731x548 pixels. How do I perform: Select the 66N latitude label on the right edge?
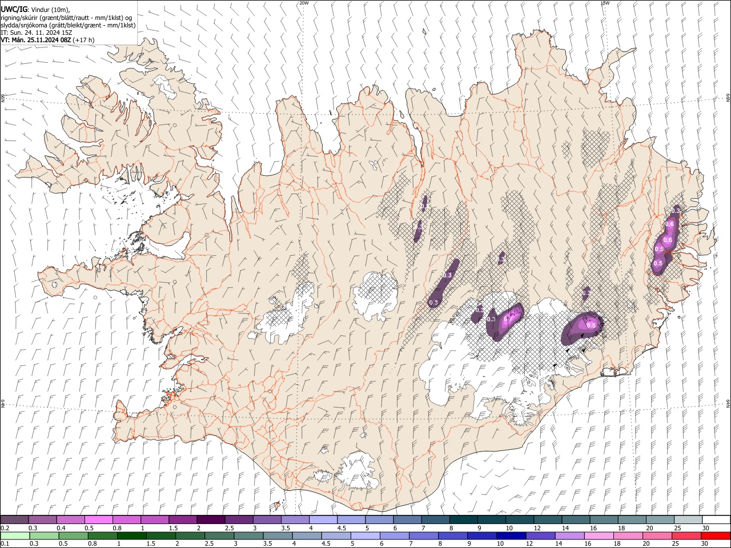pos(728,99)
